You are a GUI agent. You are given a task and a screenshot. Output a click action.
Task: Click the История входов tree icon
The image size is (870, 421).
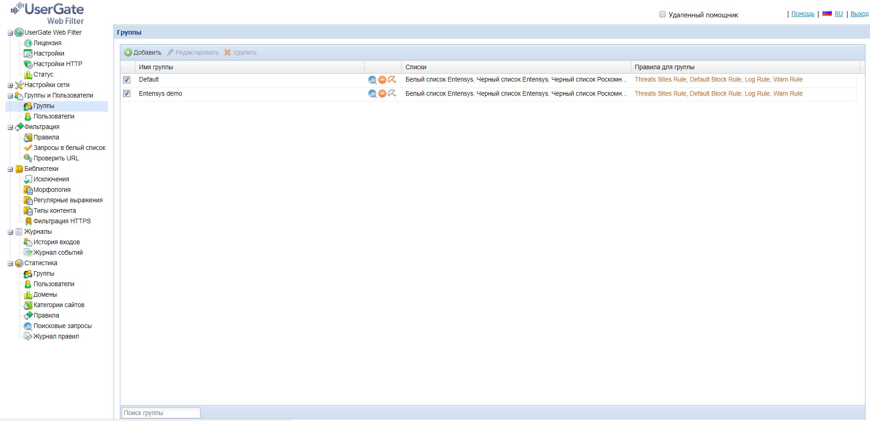(x=28, y=242)
